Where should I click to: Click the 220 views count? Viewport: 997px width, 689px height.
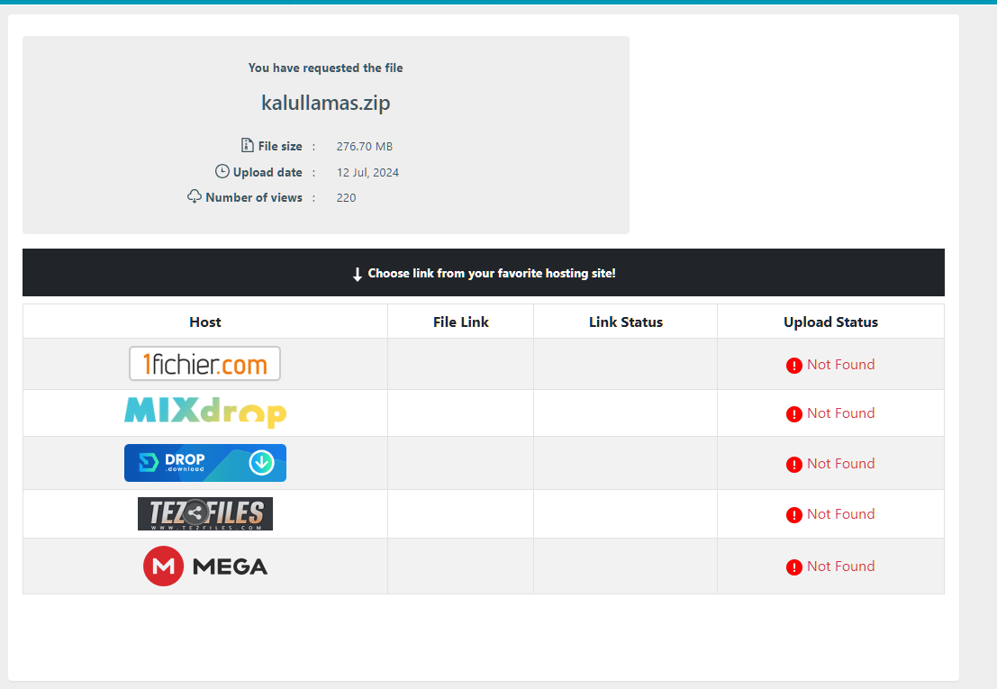[346, 197]
